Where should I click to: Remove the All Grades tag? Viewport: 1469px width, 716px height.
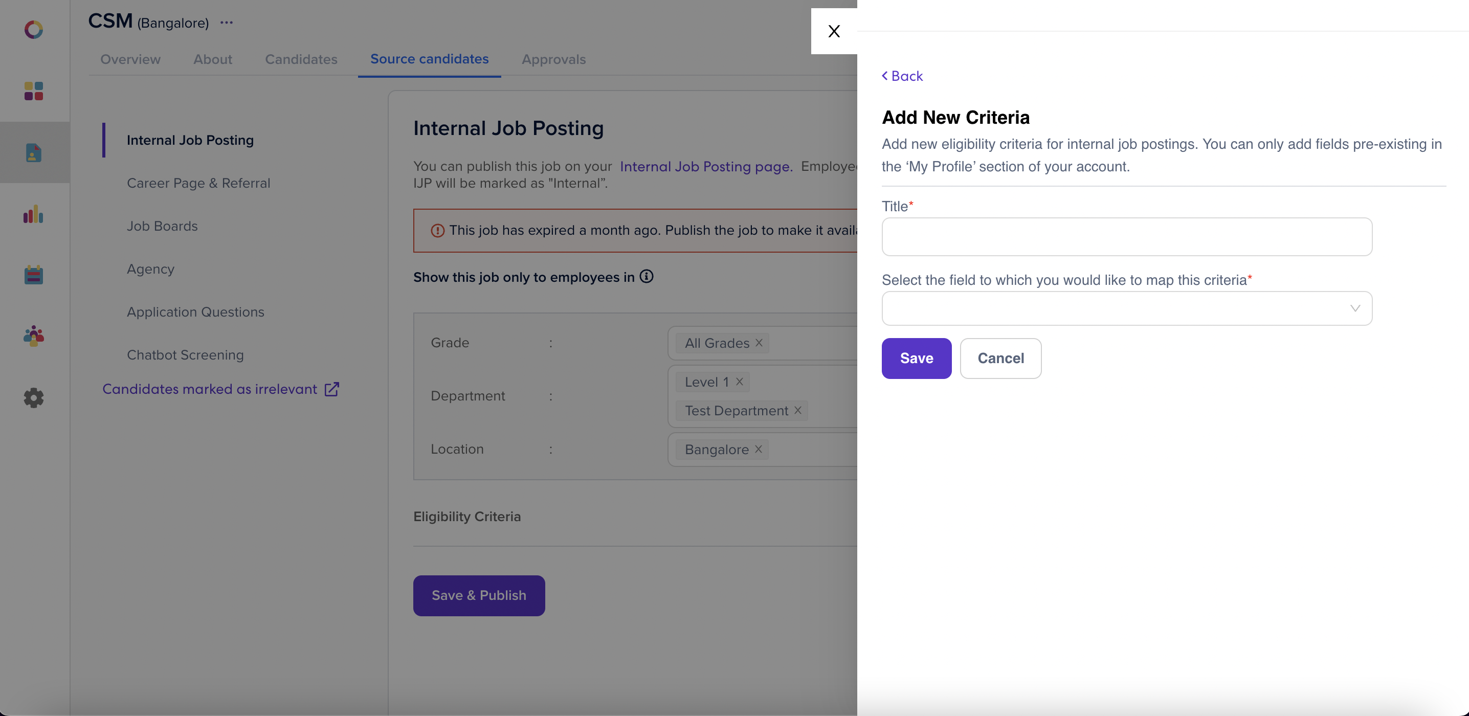pyautogui.click(x=759, y=343)
